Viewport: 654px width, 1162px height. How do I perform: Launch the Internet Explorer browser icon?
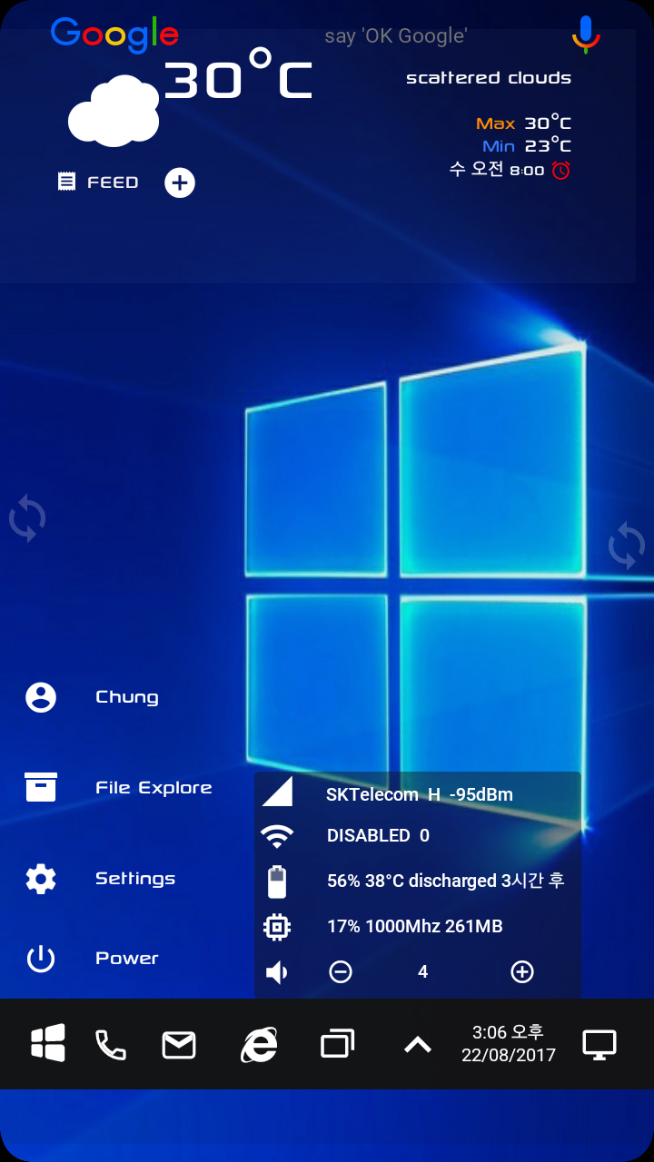pos(259,1045)
